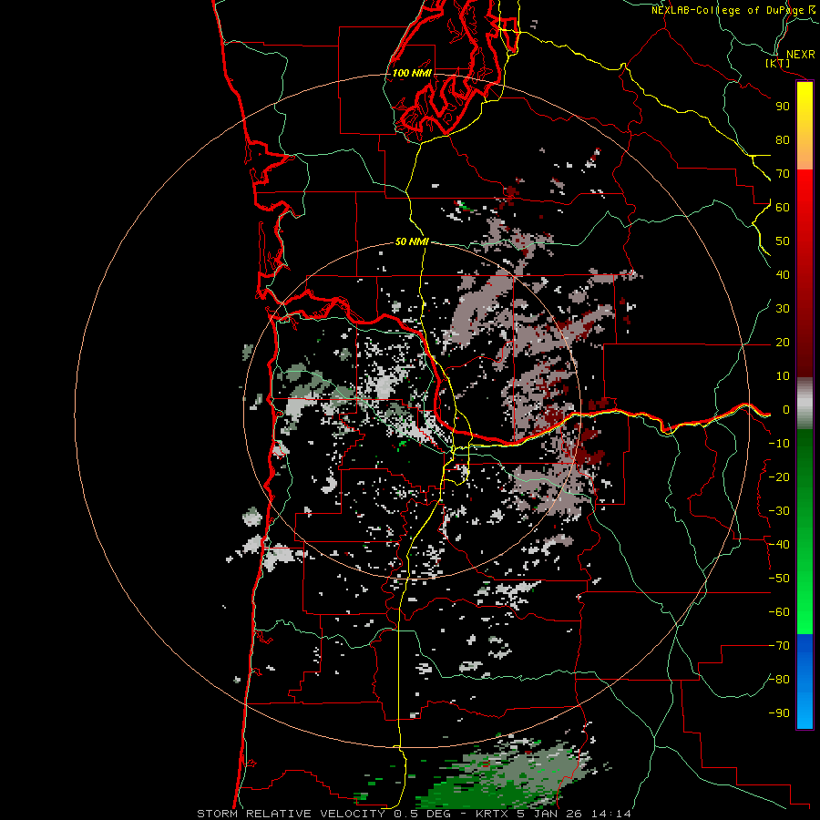Click the [KT] units label

[x=777, y=63]
